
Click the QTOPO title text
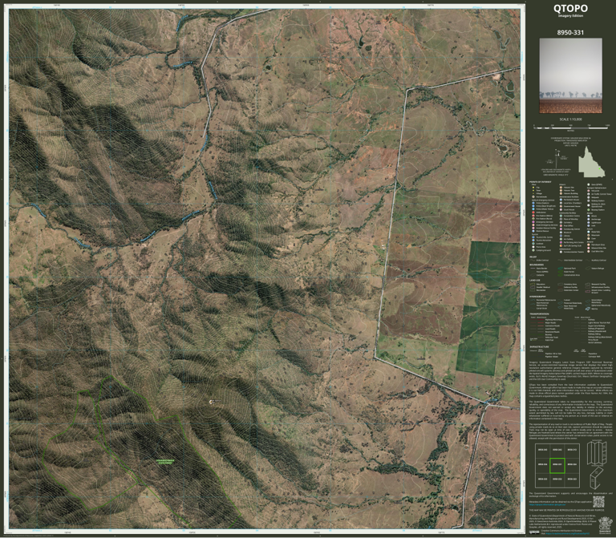click(x=570, y=8)
